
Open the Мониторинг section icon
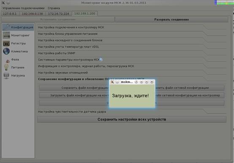[x=6, y=35]
